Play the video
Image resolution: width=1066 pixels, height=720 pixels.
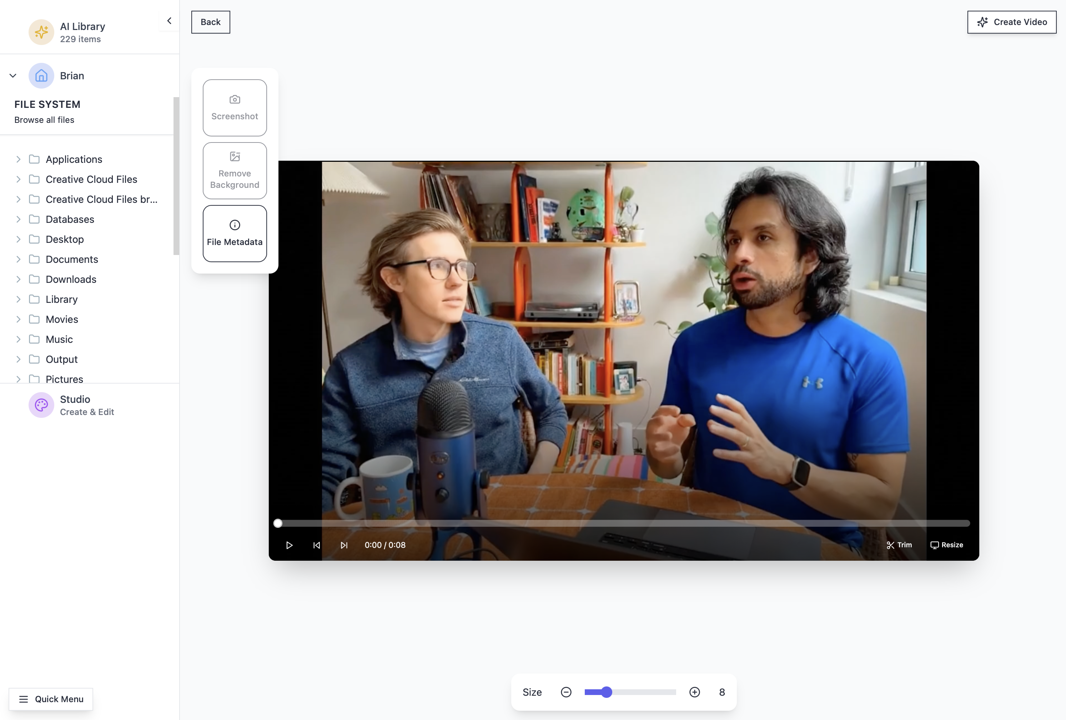point(289,545)
